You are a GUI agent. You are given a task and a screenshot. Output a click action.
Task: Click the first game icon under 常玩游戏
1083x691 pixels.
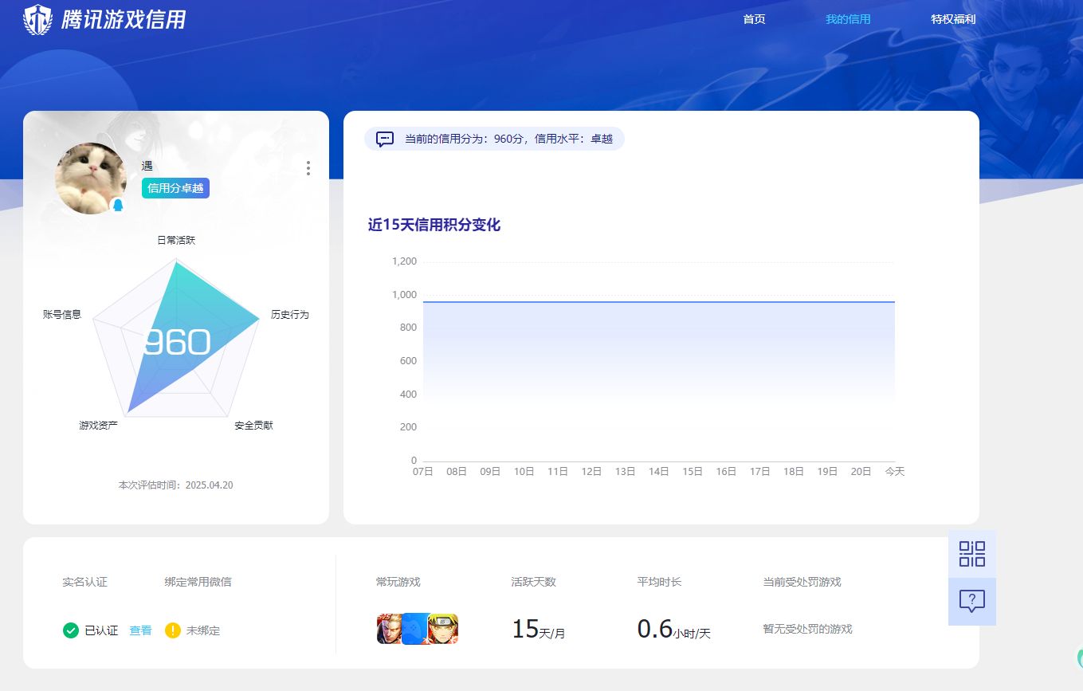(x=389, y=629)
